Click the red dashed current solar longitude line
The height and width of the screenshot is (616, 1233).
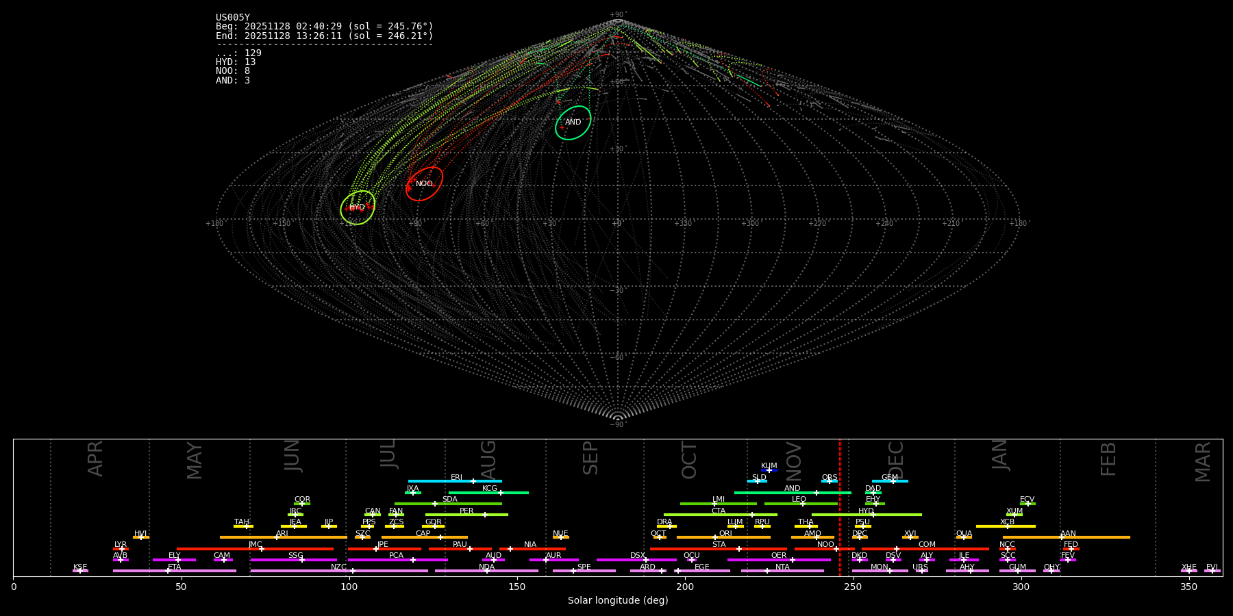(840, 506)
